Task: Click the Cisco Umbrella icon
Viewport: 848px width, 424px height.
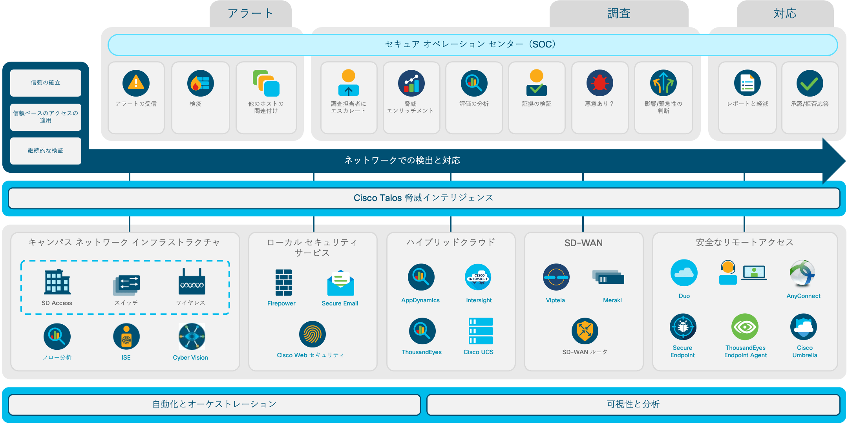Action: point(804,327)
